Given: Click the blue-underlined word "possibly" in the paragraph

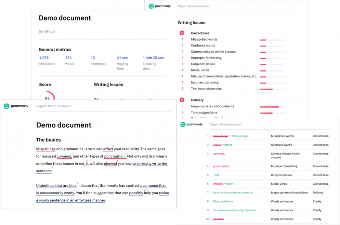Looking at the screenshot, I should coord(136,193).
